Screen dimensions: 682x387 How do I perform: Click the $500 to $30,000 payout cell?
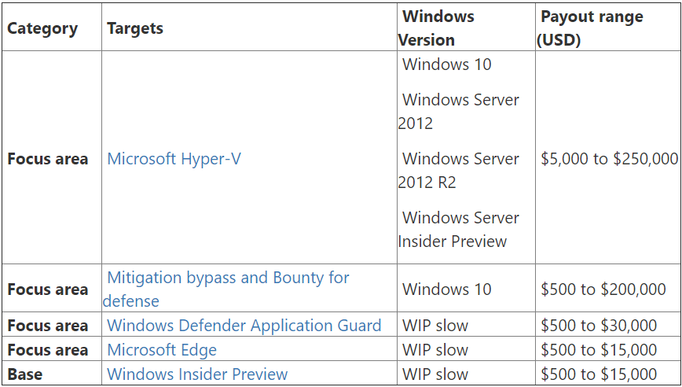click(x=598, y=326)
